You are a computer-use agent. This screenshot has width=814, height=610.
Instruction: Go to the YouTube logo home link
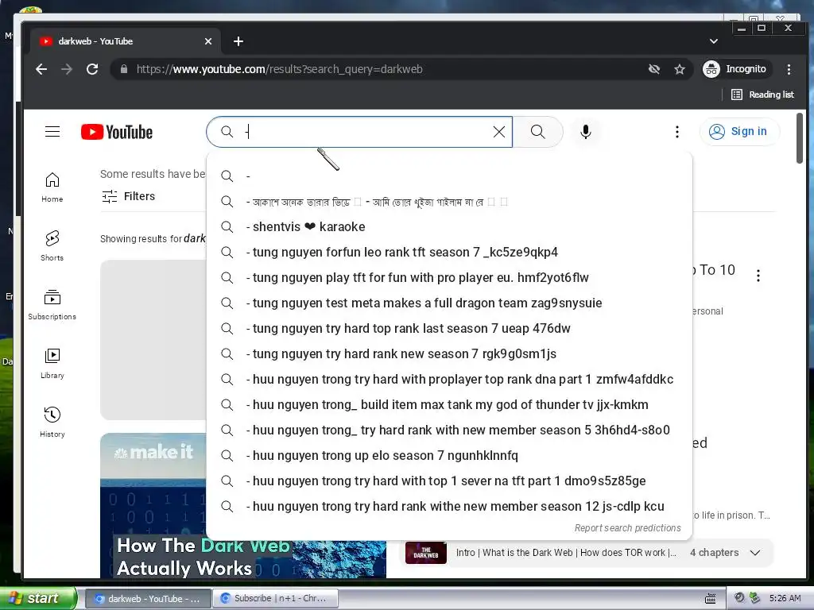tap(117, 133)
